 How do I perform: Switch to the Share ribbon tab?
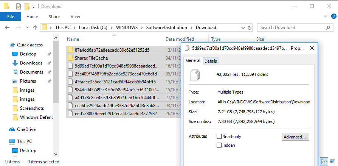[54, 17]
